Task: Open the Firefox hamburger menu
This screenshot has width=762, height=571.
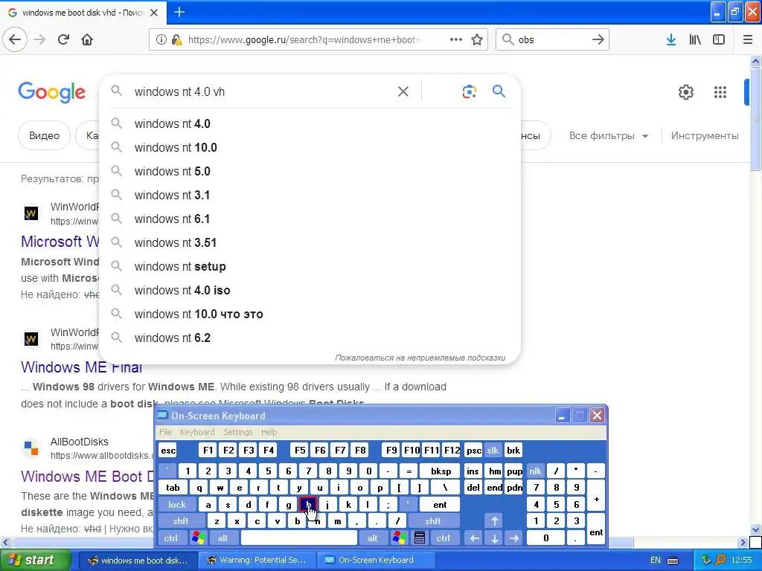Action: click(747, 40)
